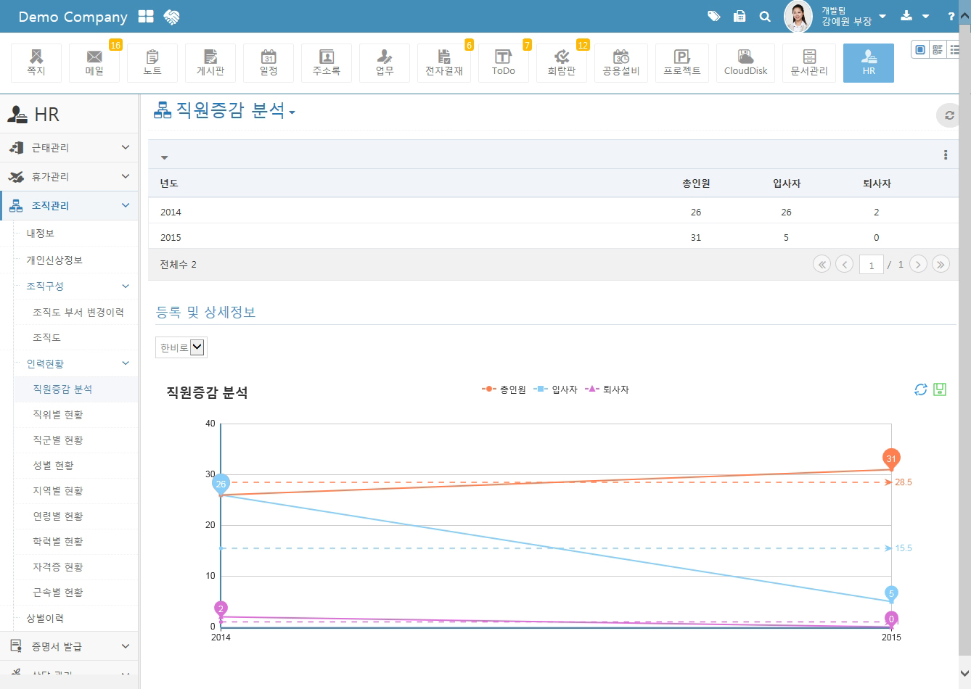Open 연령별 현황 in the sidebar

point(58,516)
